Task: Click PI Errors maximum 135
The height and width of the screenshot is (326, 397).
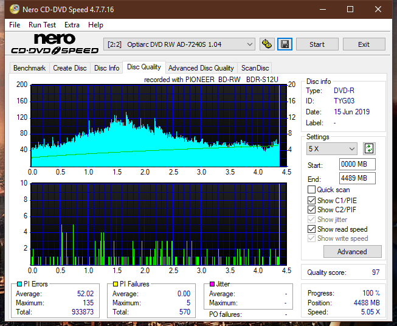Action: 88,303
